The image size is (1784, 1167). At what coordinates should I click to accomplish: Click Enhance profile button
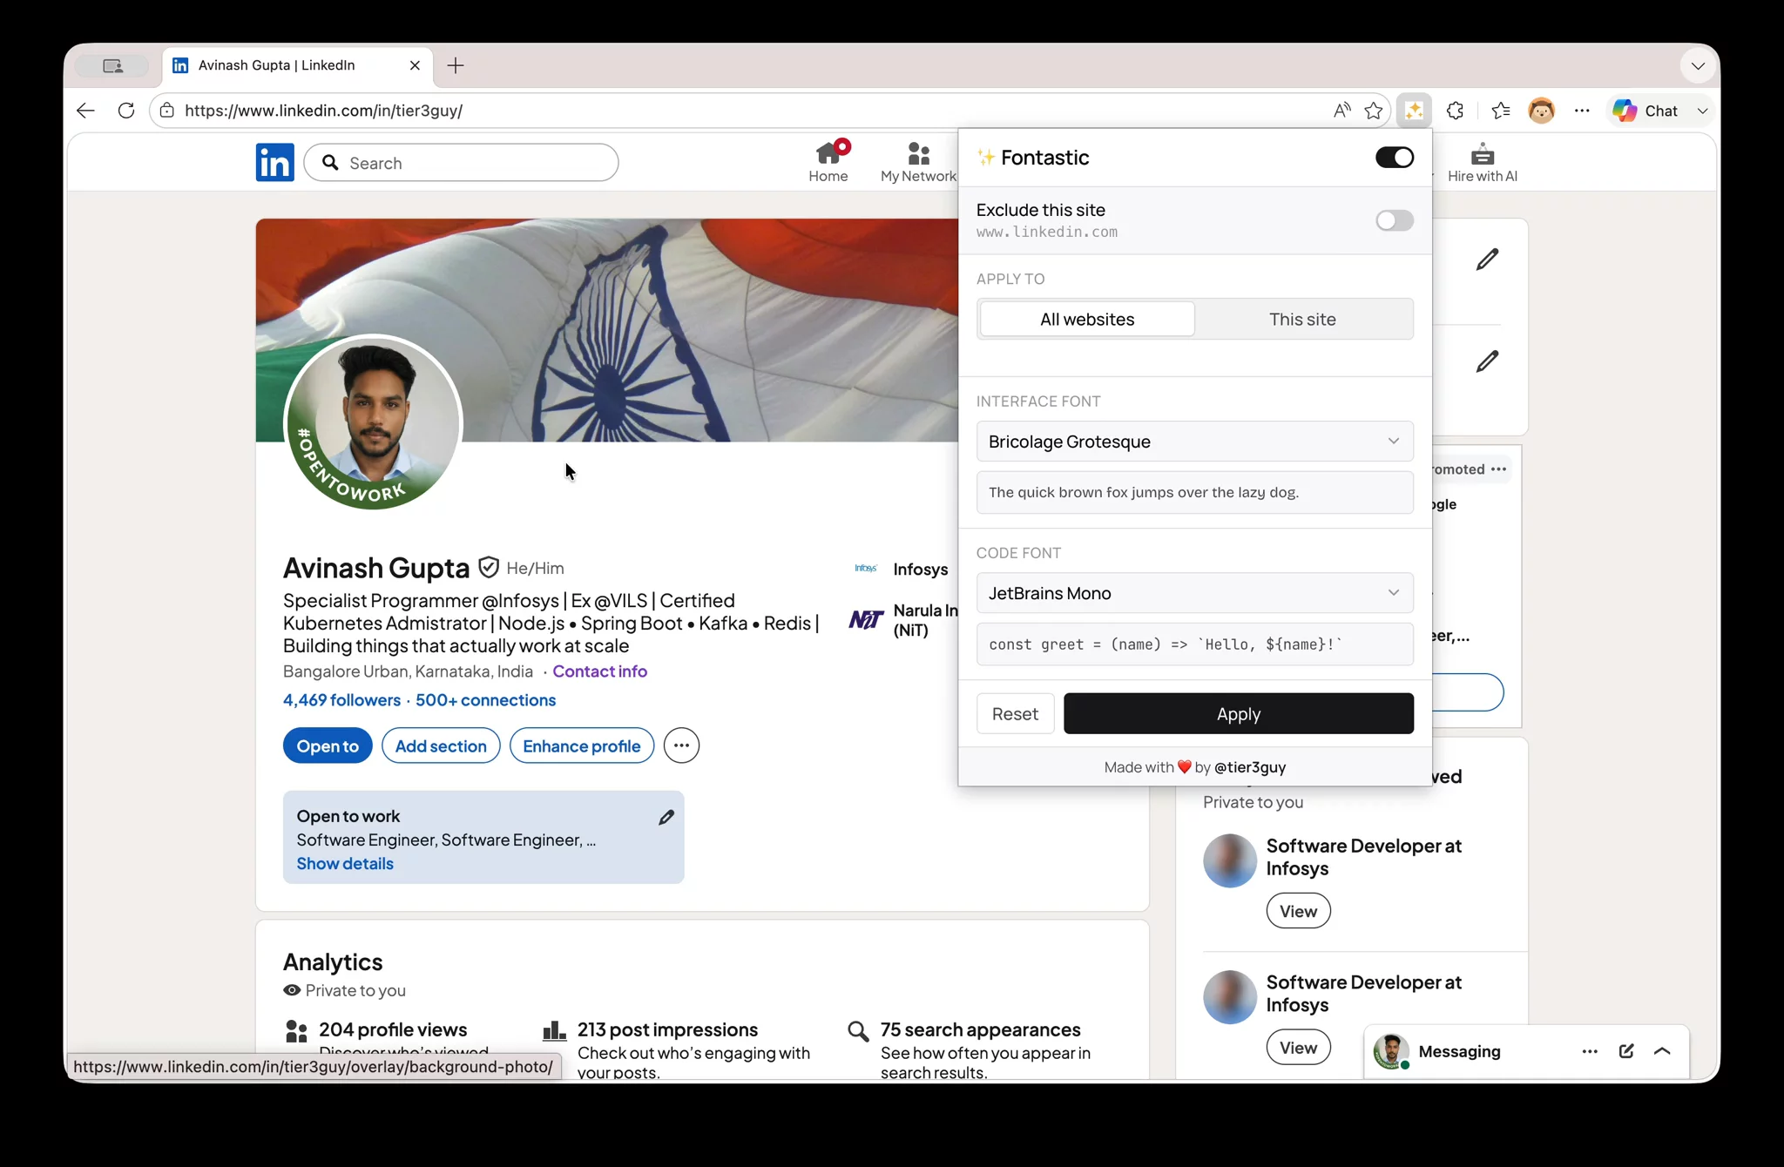point(581,745)
